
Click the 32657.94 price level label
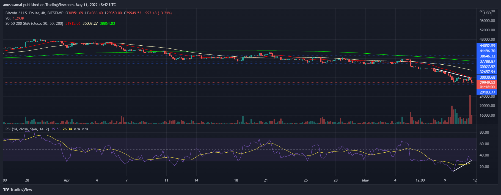(x=487, y=72)
